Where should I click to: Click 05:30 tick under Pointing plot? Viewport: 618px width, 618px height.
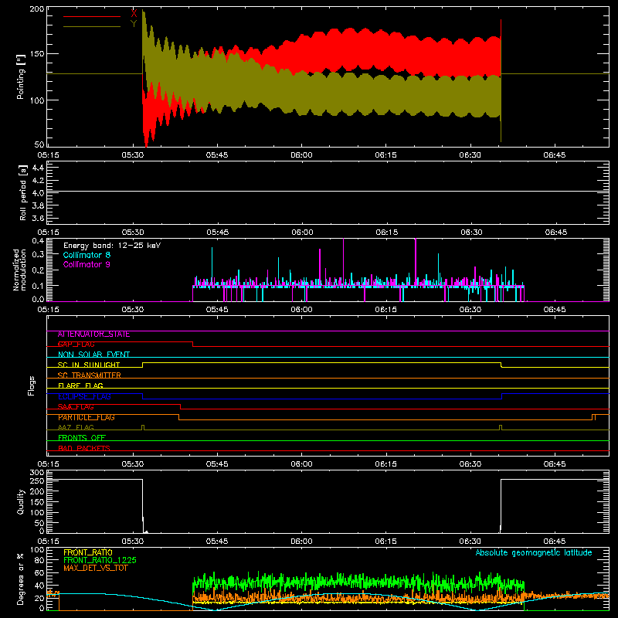(133, 155)
